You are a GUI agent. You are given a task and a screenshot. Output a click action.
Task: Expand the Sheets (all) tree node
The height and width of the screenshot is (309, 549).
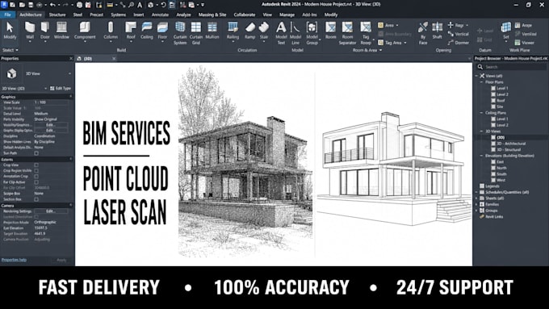click(476, 198)
